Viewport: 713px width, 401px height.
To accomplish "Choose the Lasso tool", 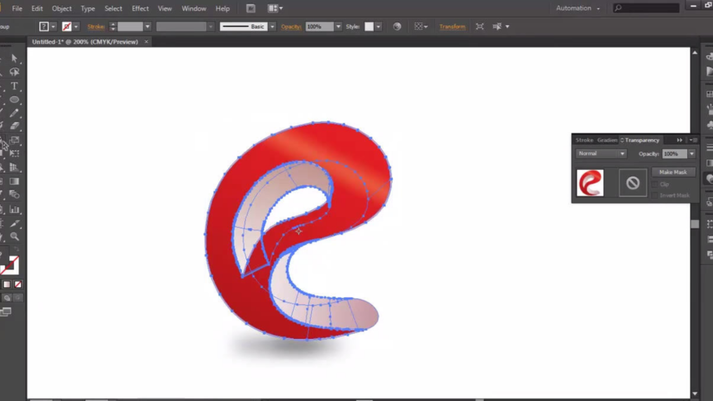I will tap(14, 72).
